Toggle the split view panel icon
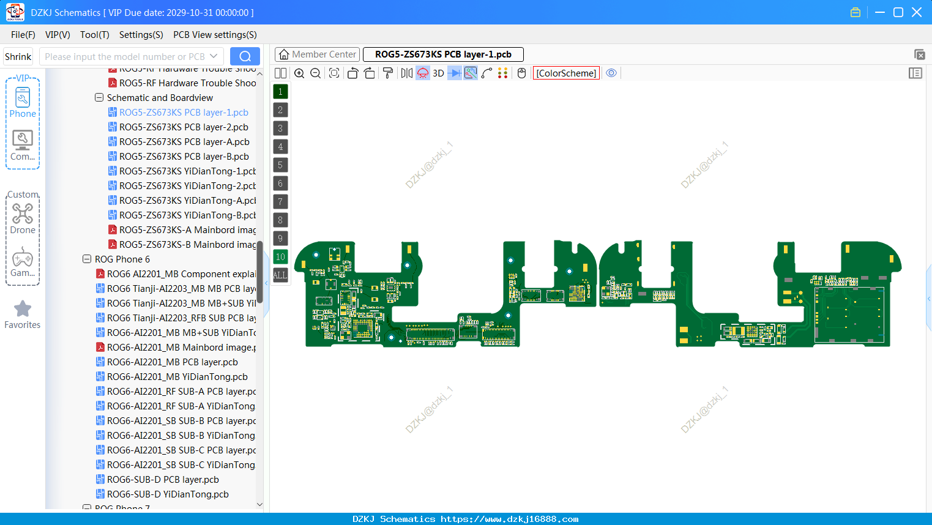 point(280,73)
